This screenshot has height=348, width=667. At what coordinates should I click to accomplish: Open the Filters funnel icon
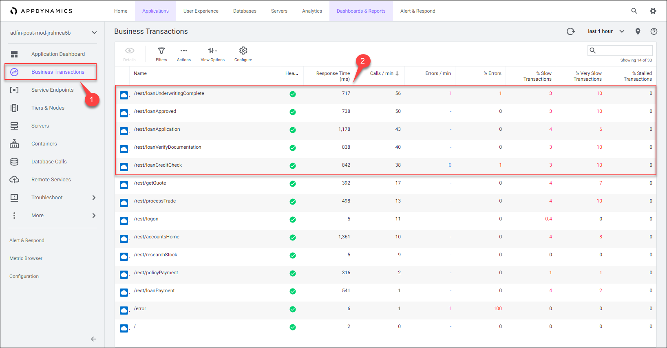click(x=161, y=51)
